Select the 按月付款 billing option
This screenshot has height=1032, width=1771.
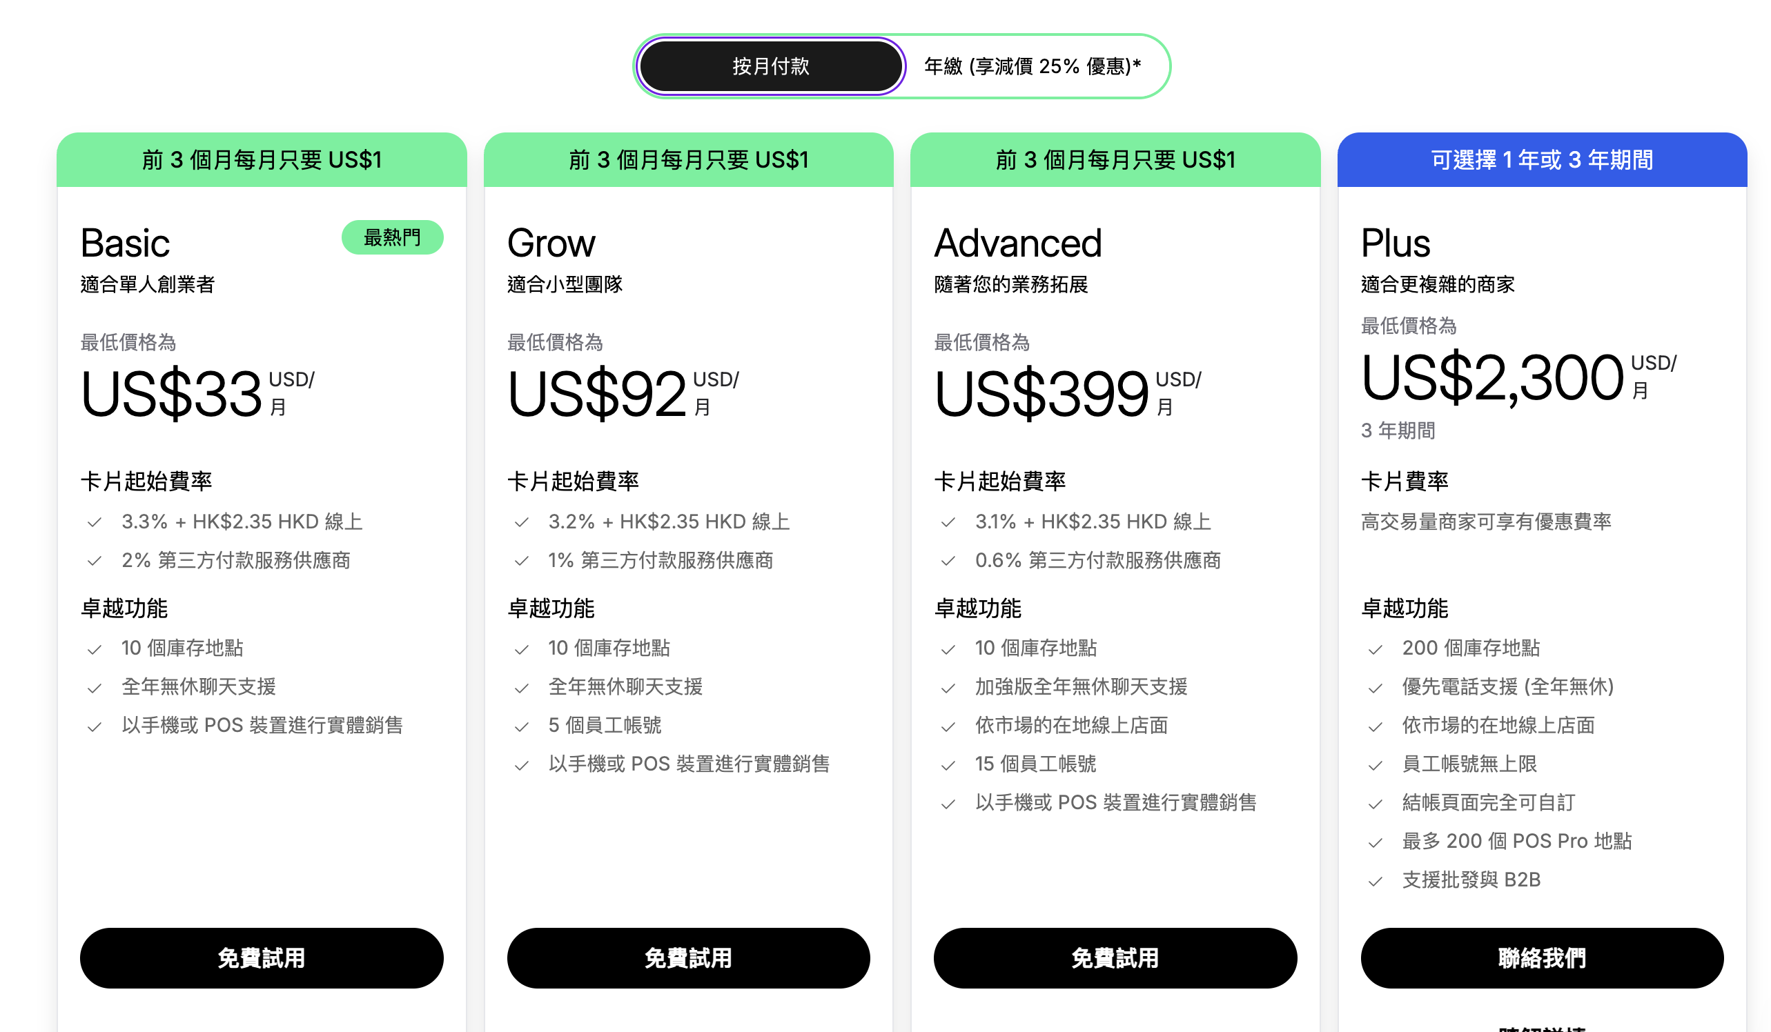[770, 66]
